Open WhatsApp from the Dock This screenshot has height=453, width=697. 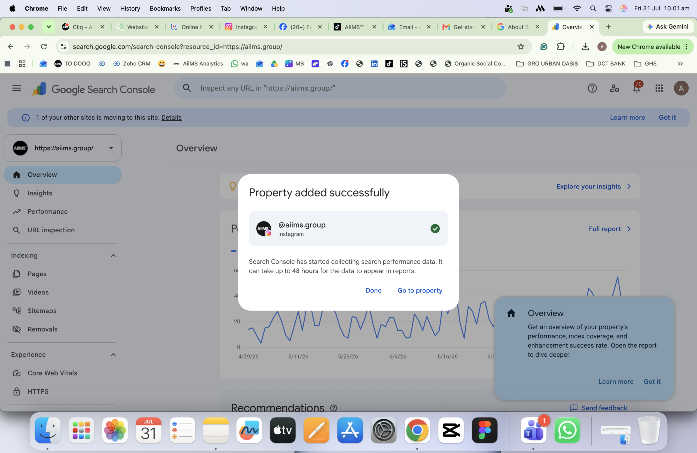click(567, 430)
